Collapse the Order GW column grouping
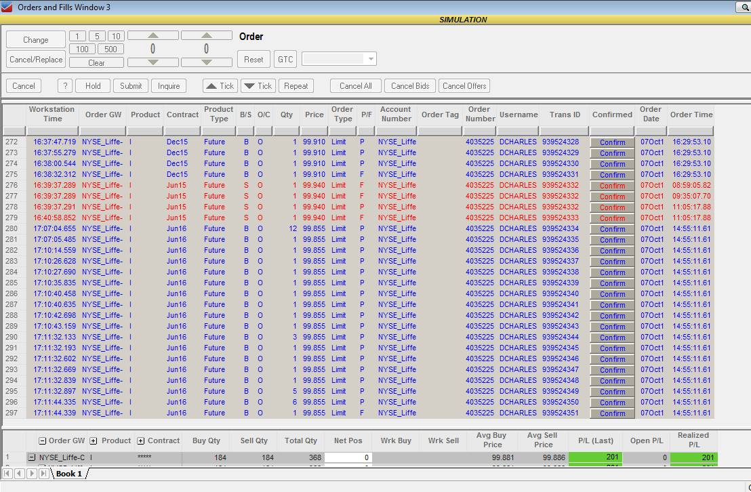Screen dimensions: 751x492 click(x=43, y=440)
